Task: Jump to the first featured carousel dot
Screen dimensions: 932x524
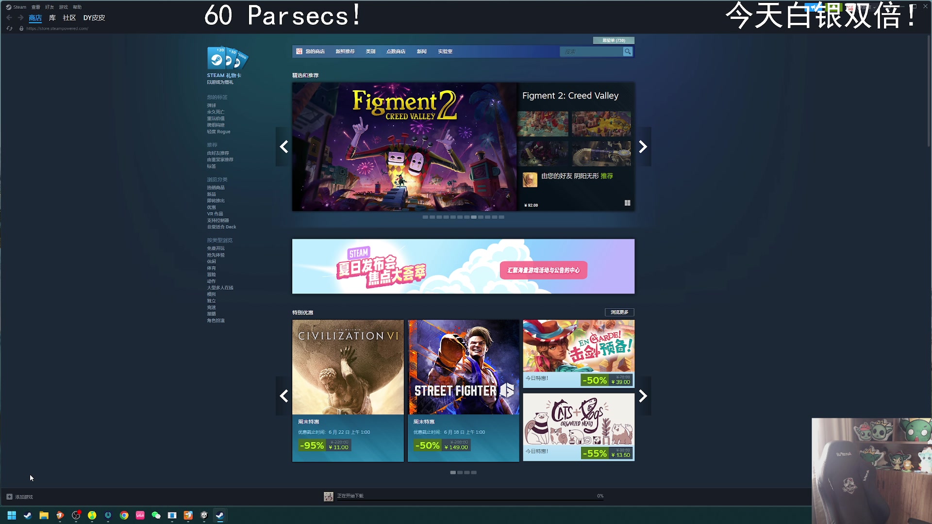Action: (425, 217)
